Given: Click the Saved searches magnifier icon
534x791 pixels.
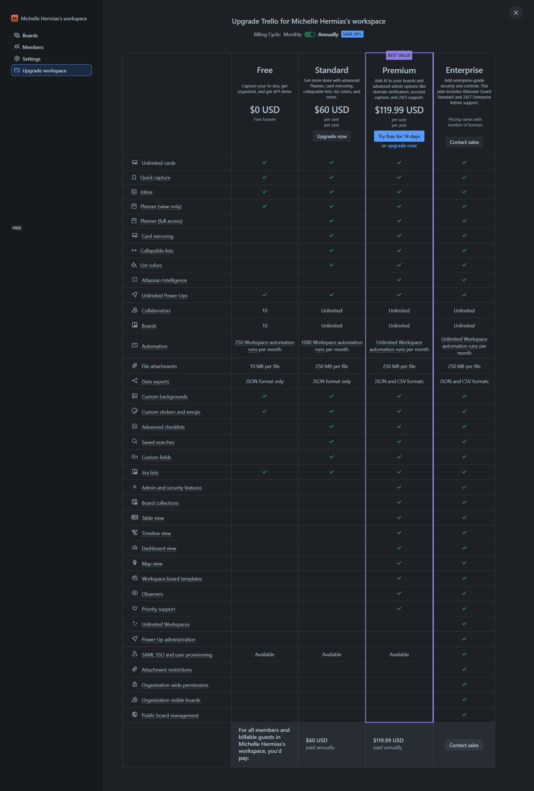Looking at the screenshot, I should (135, 442).
